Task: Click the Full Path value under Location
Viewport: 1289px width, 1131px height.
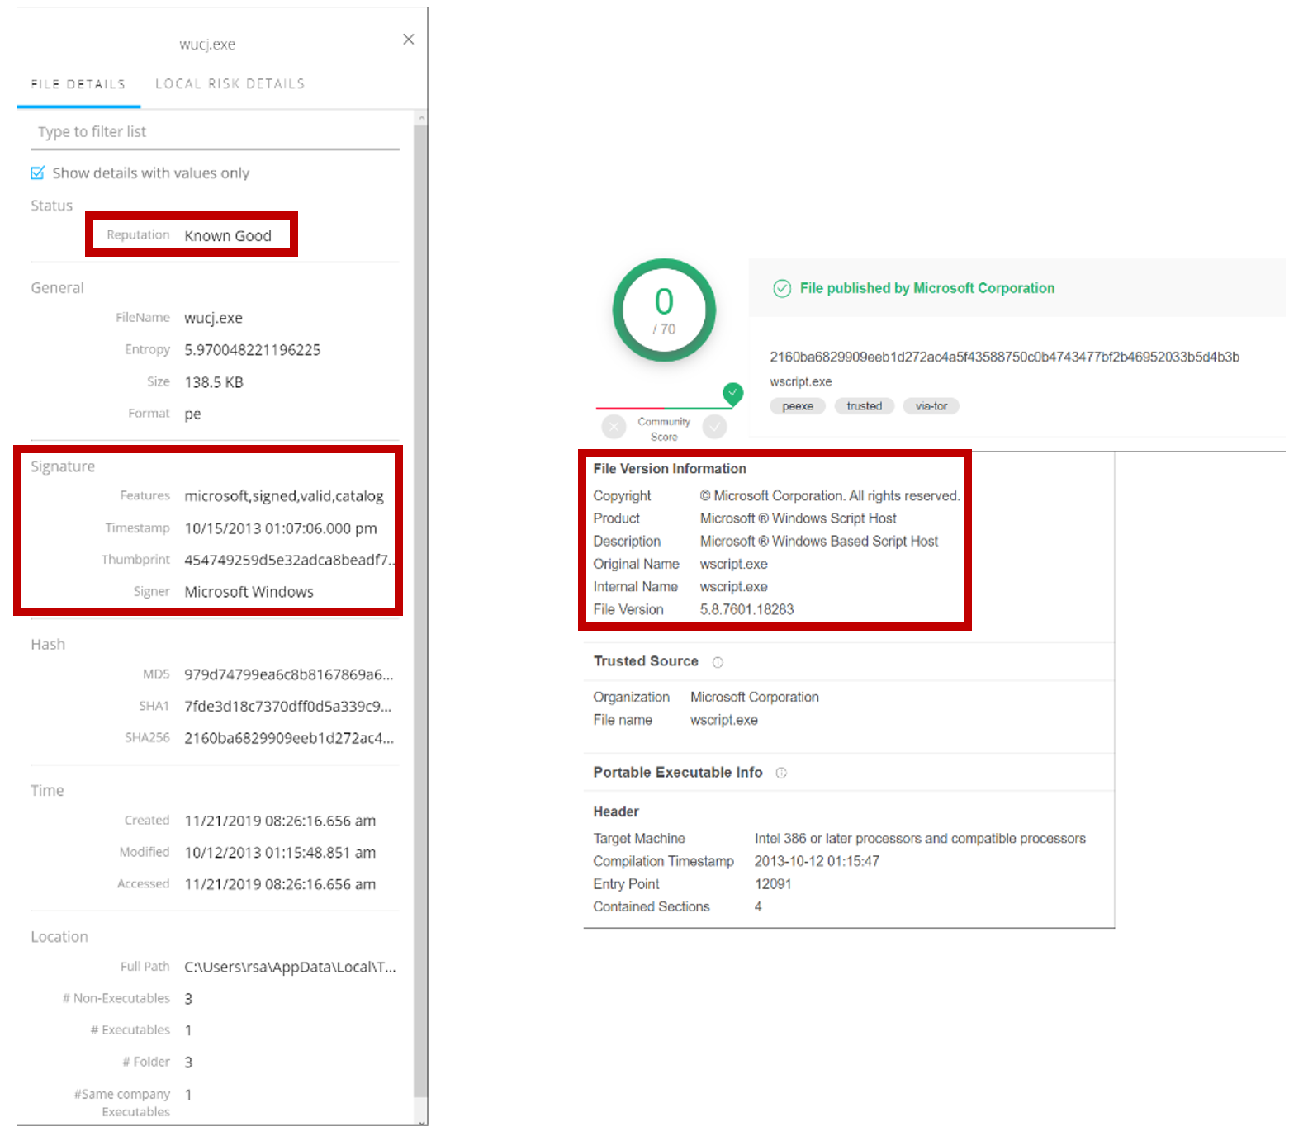Action: point(290,967)
